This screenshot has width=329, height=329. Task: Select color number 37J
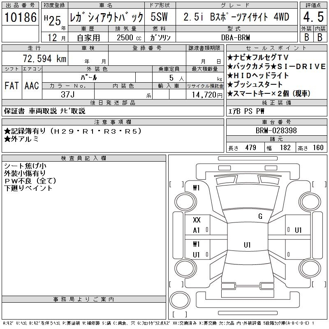(68, 95)
